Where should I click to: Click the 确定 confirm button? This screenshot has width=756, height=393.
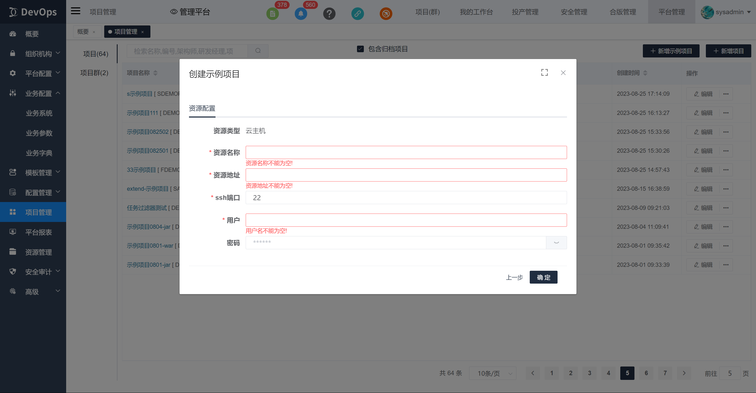543,277
